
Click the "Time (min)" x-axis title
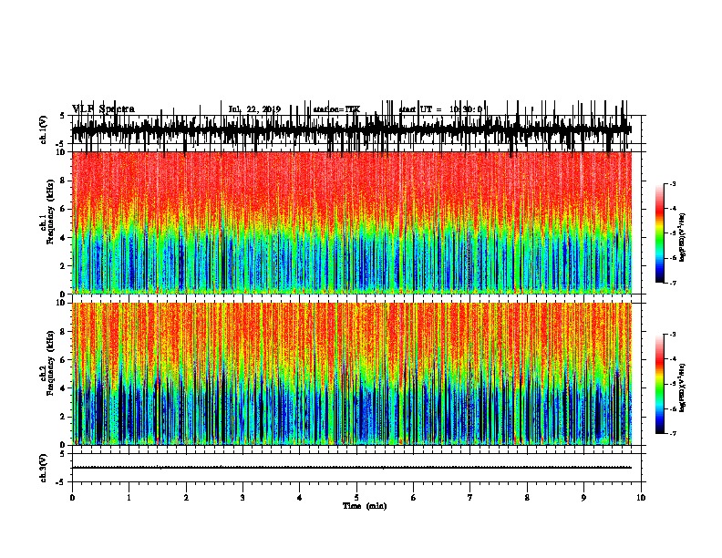365,506
